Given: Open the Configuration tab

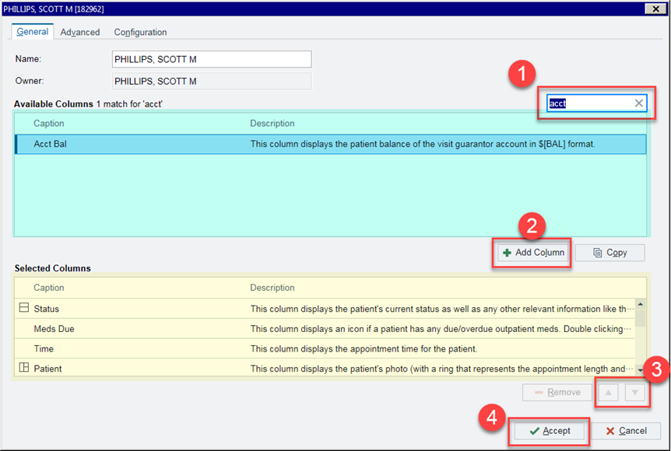Looking at the screenshot, I should [140, 32].
